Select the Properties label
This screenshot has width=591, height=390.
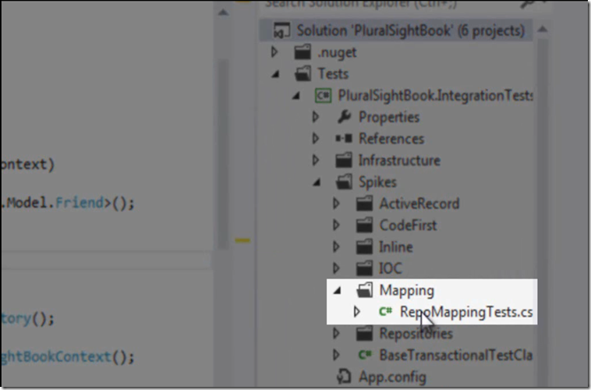click(389, 117)
